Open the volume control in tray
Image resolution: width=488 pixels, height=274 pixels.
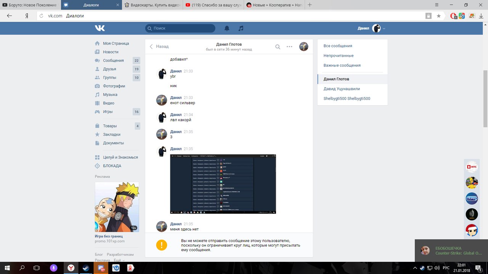[x=437, y=268]
